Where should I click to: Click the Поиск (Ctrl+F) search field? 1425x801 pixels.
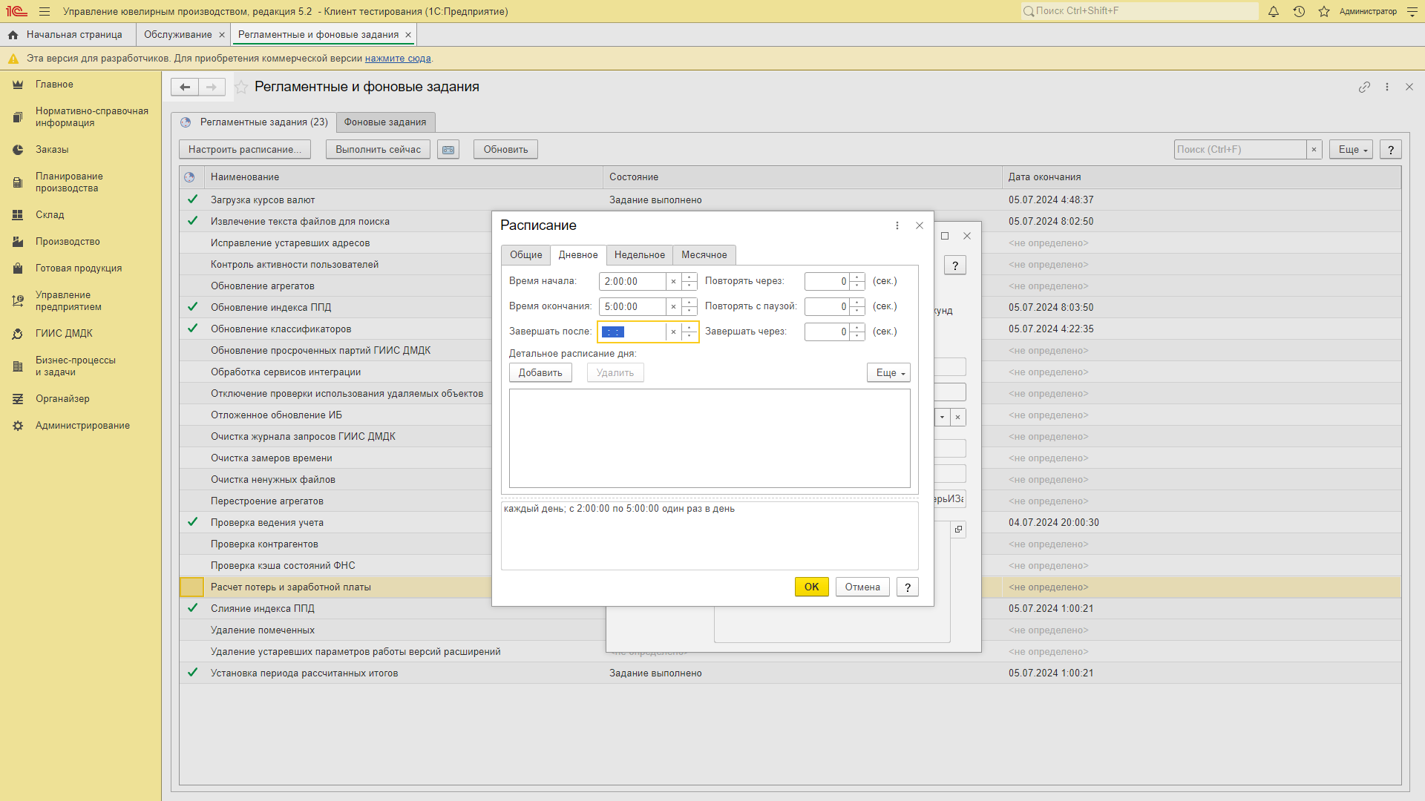tap(1240, 150)
